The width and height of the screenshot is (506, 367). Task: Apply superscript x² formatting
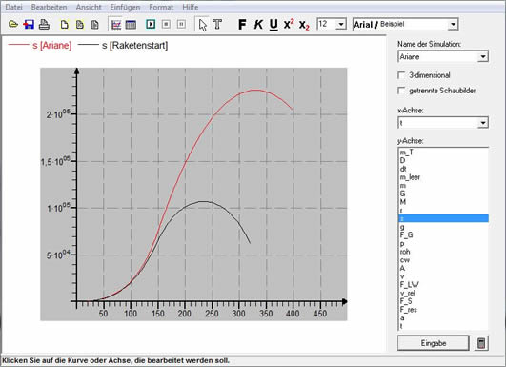[289, 24]
